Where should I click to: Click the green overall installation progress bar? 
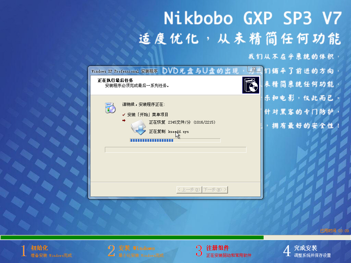point(175,238)
